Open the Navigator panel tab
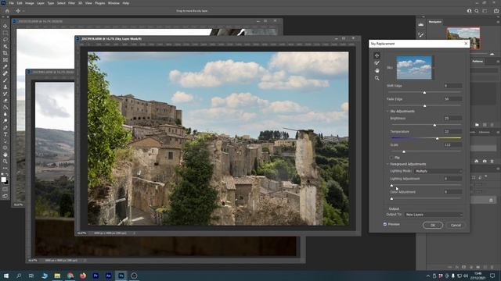This screenshot has width=501, height=281. (435, 22)
